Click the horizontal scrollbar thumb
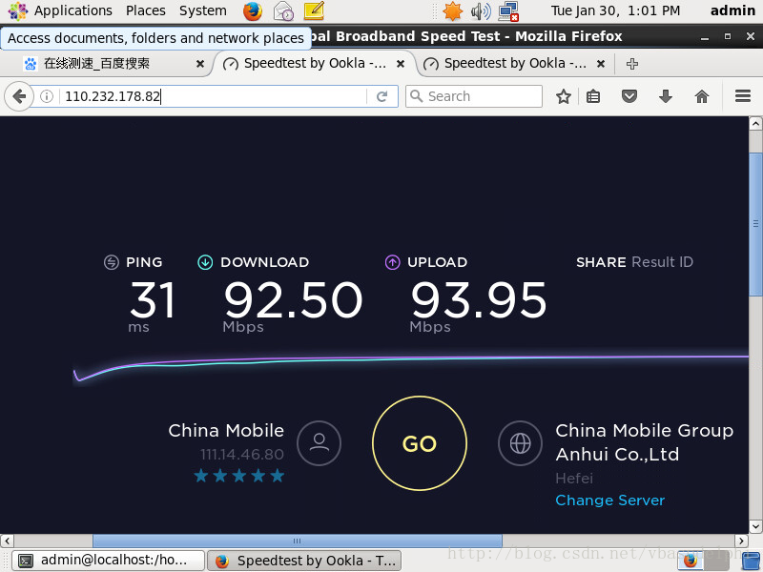 (x=298, y=541)
